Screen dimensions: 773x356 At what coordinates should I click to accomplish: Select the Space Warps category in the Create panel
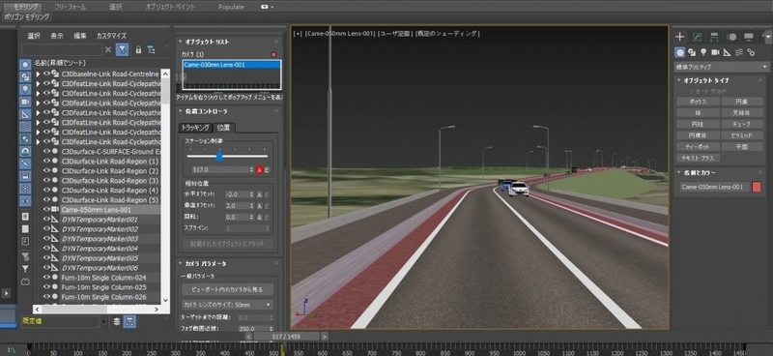point(738,52)
